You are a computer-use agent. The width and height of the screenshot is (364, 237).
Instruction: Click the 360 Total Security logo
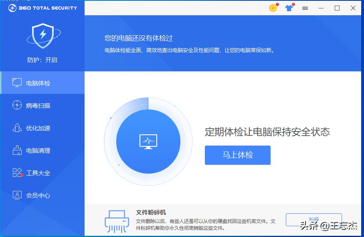tap(42, 8)
